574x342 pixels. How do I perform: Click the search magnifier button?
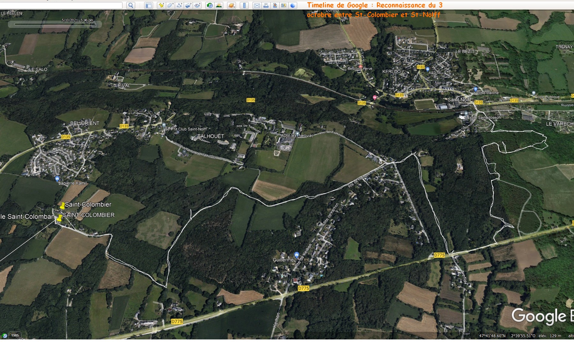tap(131, 5)
